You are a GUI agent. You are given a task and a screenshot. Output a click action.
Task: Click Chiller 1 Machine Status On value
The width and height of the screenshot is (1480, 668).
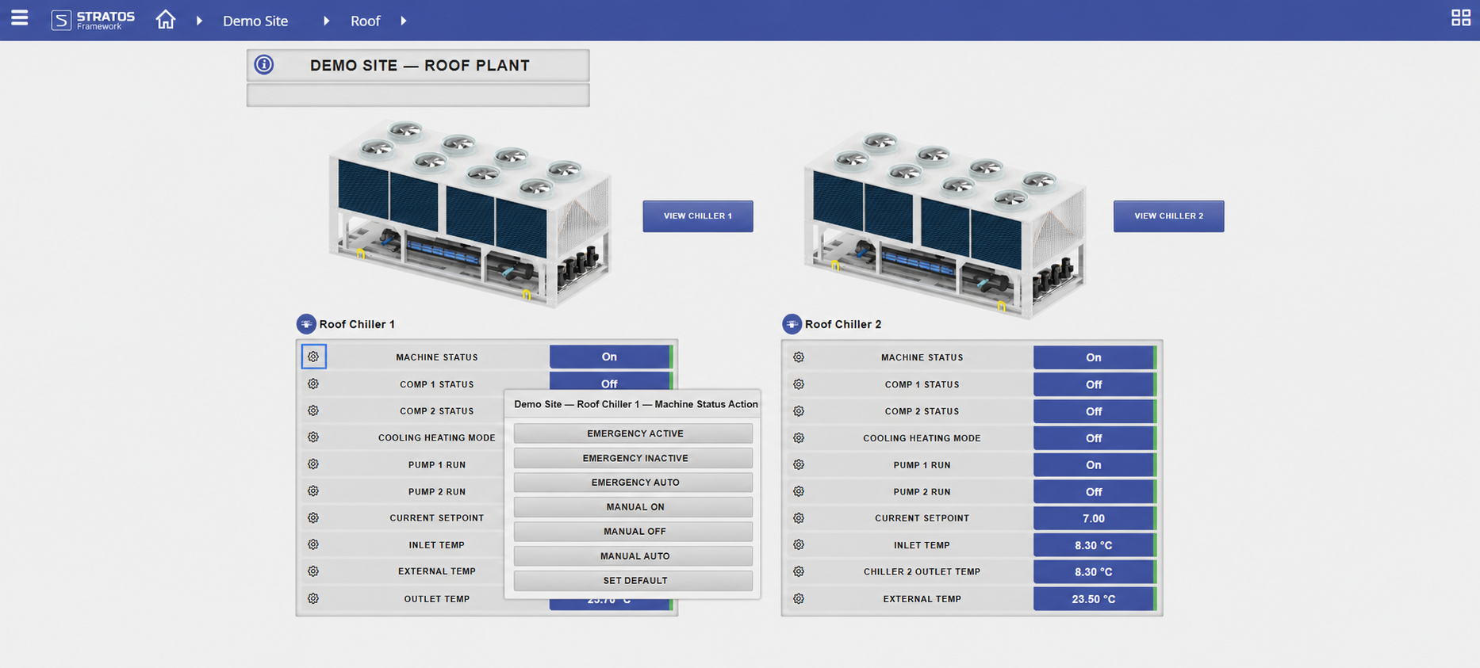pyautogui.click(x=609, y=357)
